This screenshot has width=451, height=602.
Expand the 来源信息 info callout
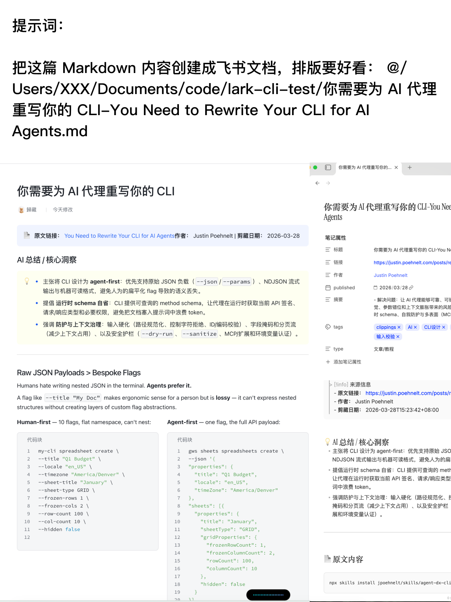pyautogui.click(x=330, y=385)
